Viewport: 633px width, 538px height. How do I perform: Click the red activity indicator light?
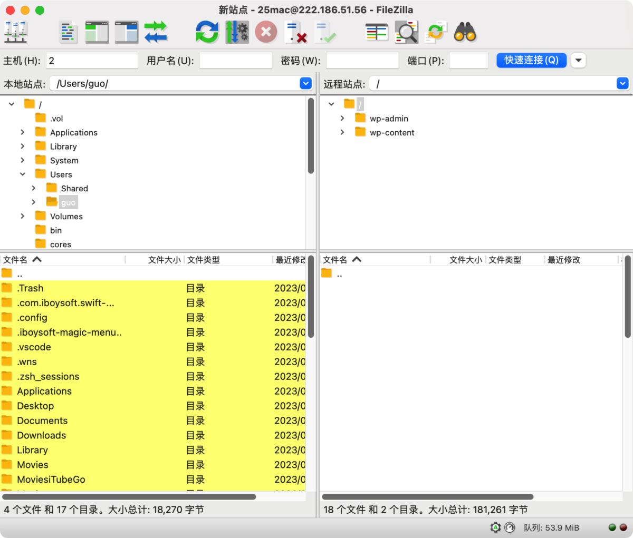pos(623,527)
